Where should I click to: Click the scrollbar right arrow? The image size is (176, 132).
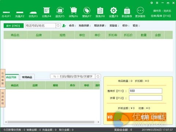pos(98,122)
